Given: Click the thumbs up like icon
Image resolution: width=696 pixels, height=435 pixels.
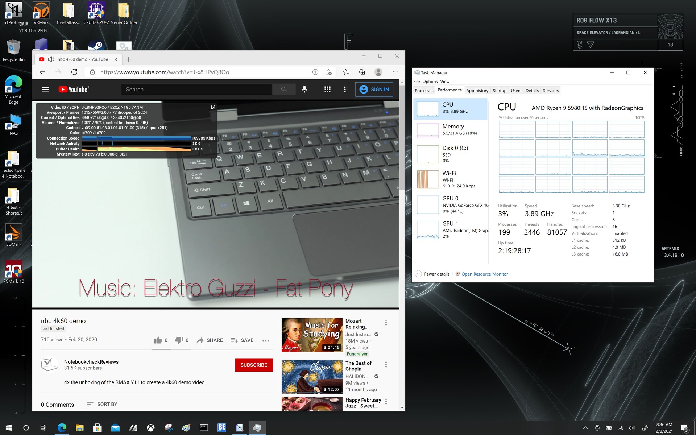Looking at the screenshot, I should point(158,340).
